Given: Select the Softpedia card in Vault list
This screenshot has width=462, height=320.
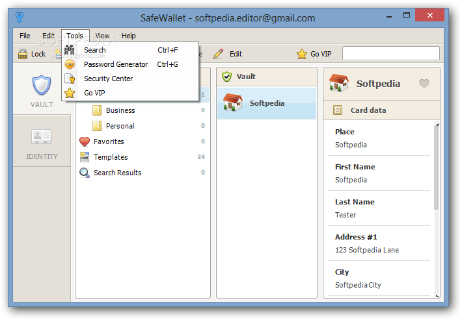Looking at the screenshot, I should coord(267,103).
